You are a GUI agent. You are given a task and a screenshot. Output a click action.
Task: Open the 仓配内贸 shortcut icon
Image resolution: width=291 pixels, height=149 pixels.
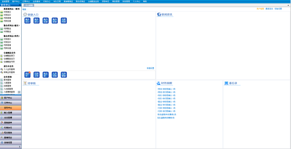[64, 20]
